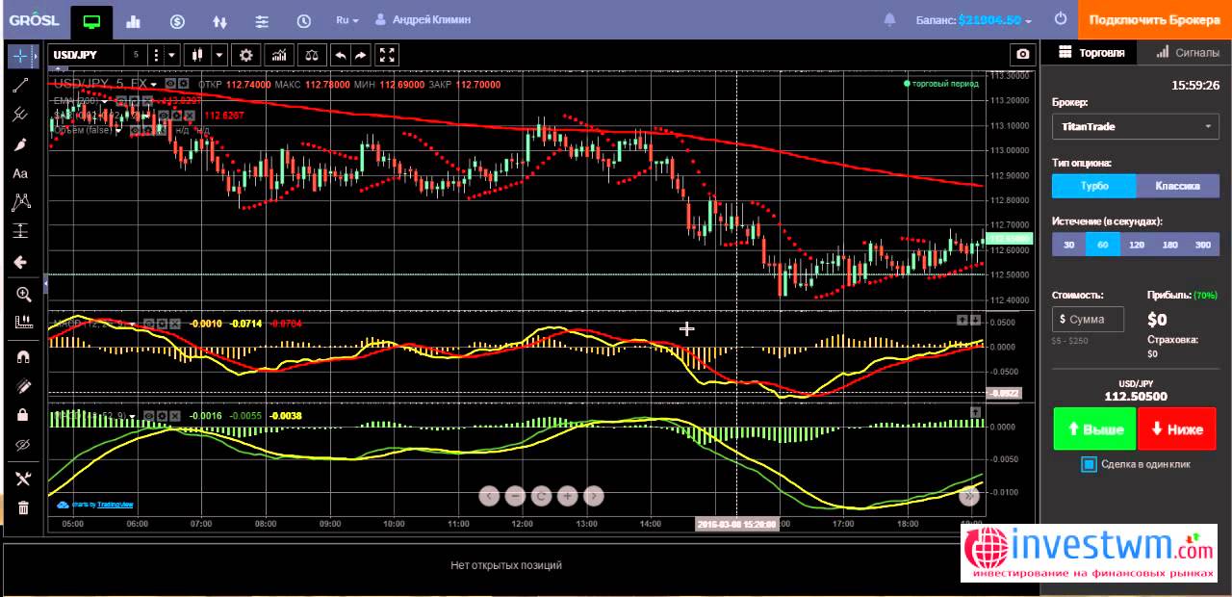Click the Сумма amount input field
Image resolution: width=1232 pixels, height=597 pixels.
[1088, 319]
